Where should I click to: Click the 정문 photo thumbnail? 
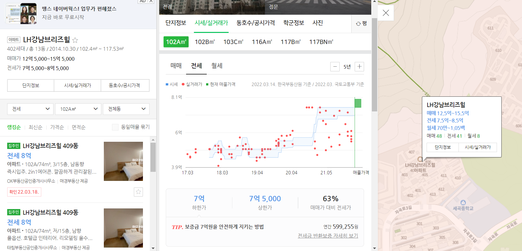(x=318, y=7)
